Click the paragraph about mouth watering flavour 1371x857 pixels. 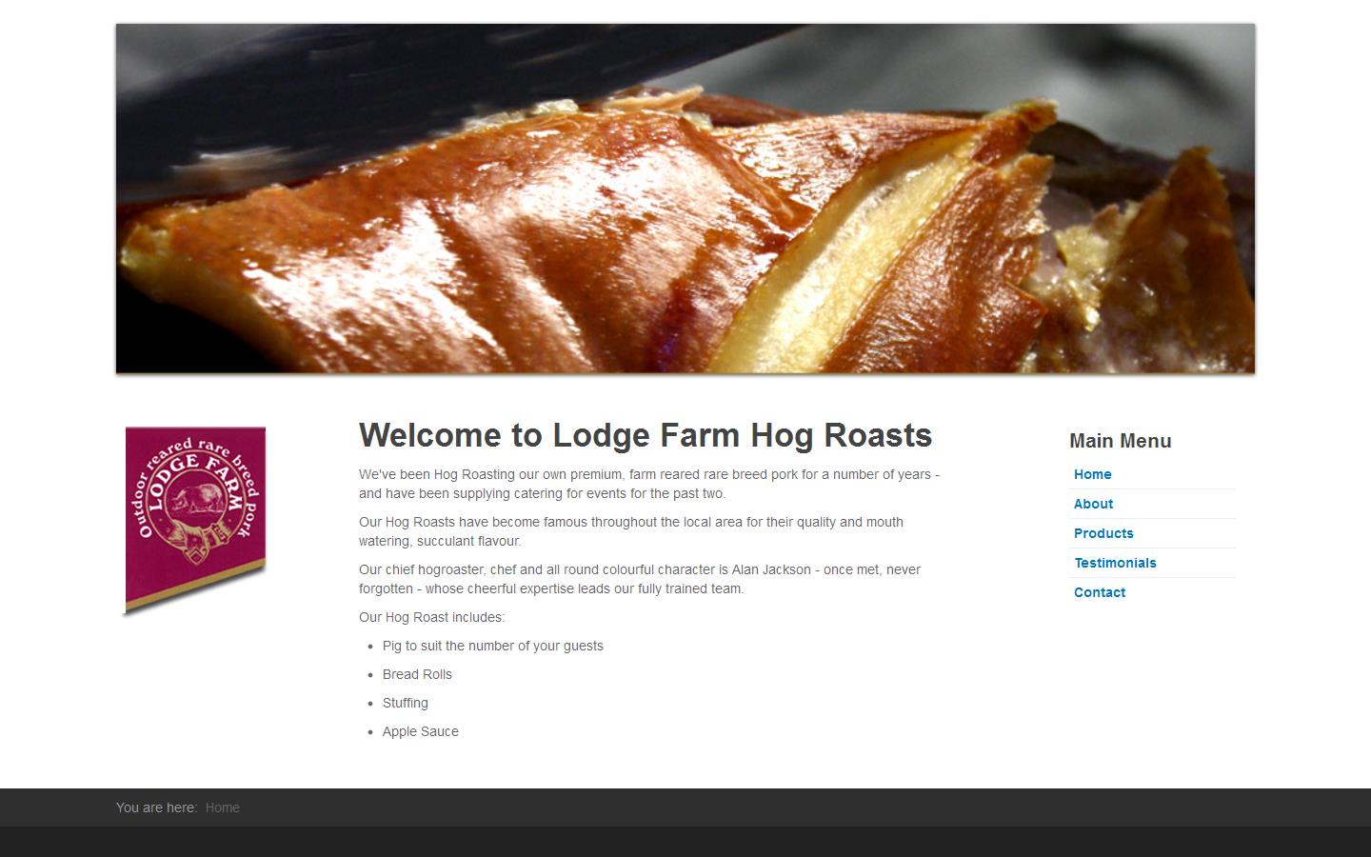[631, 531]
